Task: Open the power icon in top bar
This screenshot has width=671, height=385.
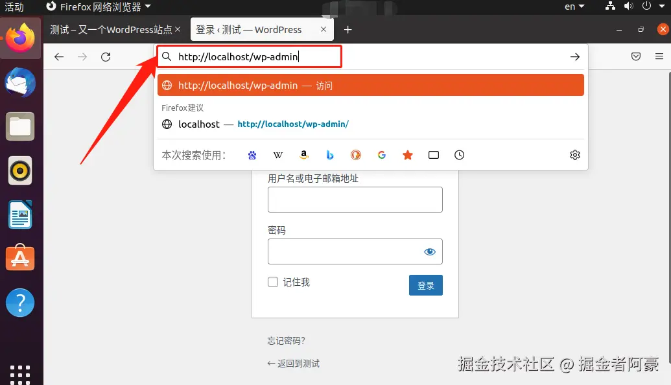Action: [646, 6]
